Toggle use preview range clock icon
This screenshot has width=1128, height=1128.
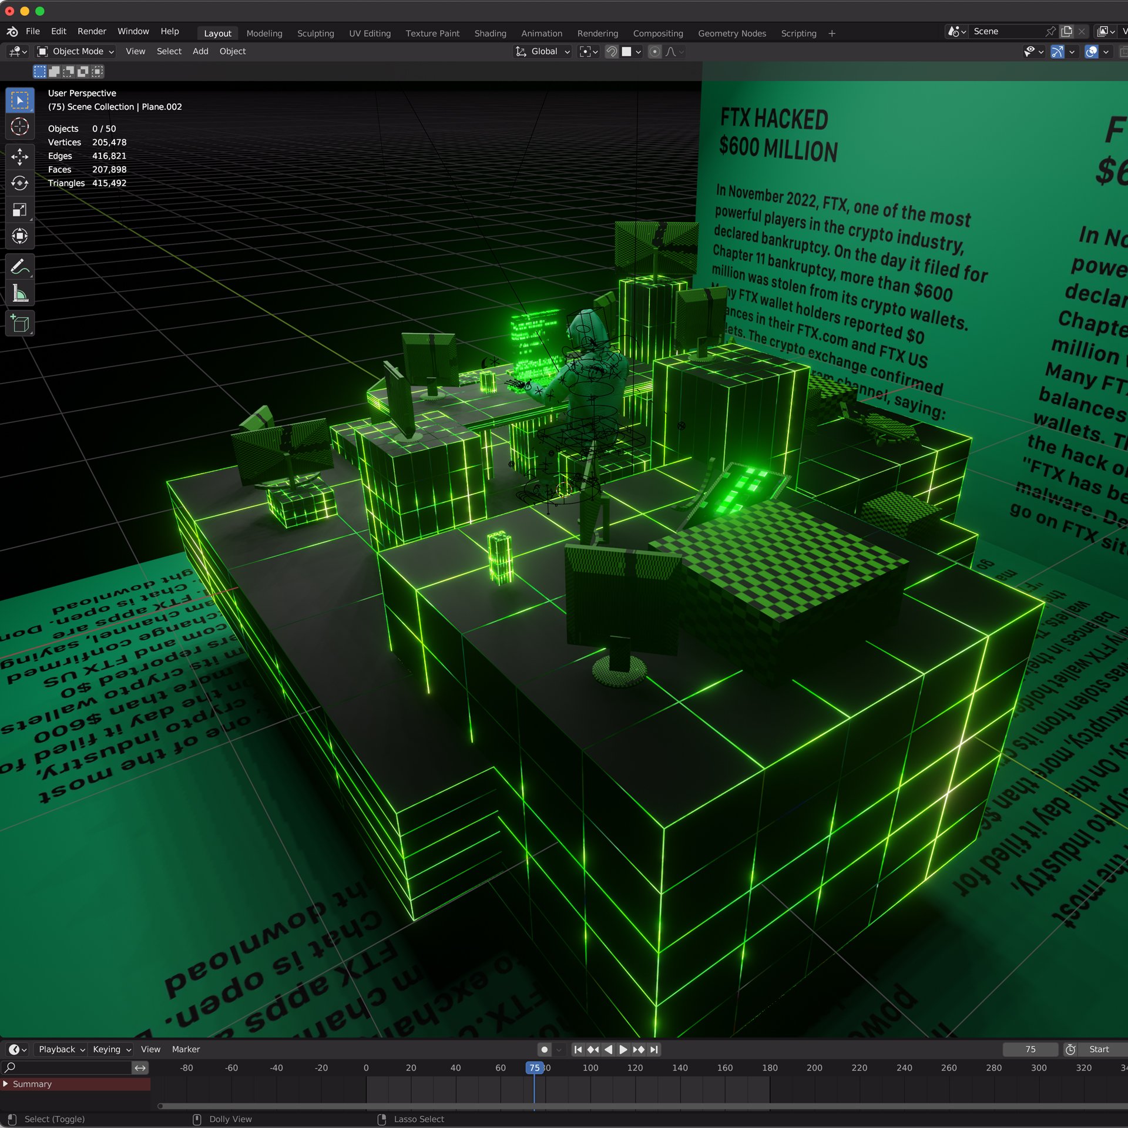pyautogui.click(x=1071, y=1049)
